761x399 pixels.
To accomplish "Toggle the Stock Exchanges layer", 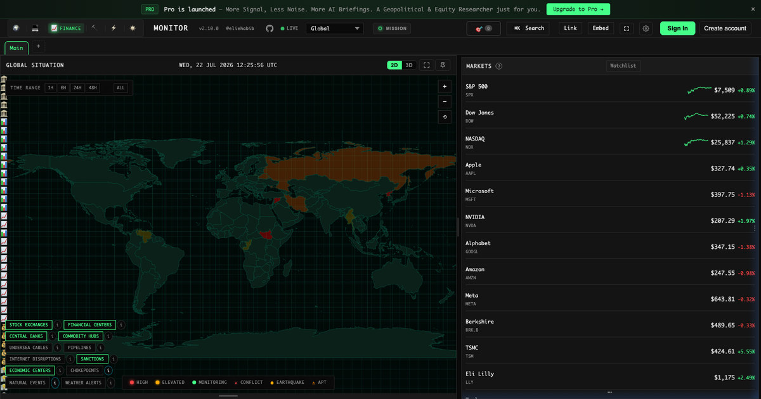I will click(29, 325).
